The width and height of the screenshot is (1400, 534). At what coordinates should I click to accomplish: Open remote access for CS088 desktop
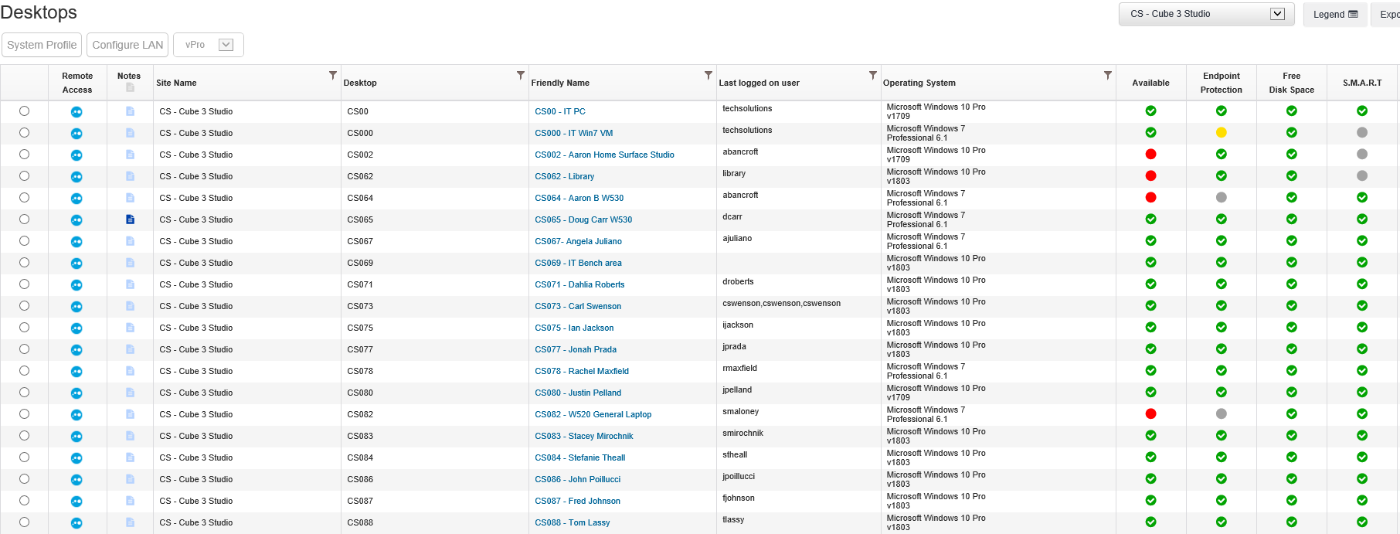point(76,523)
